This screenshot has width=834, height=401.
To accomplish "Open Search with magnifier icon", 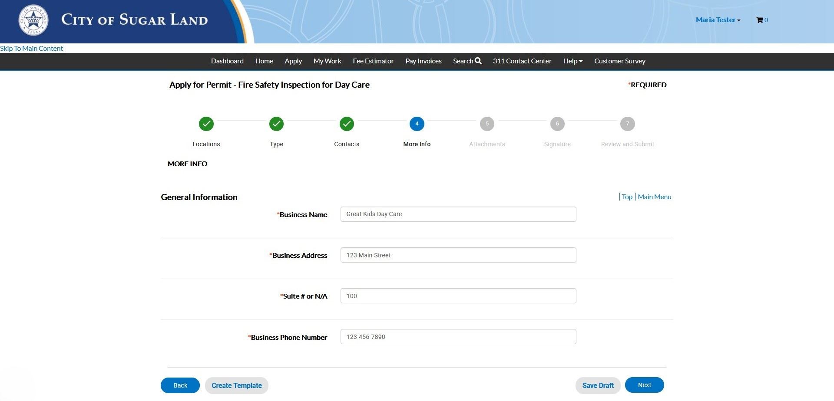I will [x=467, y=61].
